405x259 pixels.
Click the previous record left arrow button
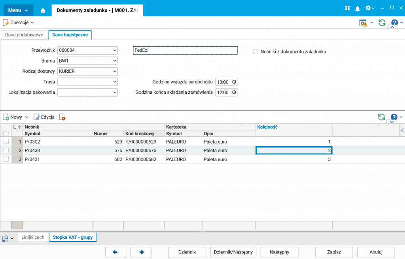coord(116,252)
